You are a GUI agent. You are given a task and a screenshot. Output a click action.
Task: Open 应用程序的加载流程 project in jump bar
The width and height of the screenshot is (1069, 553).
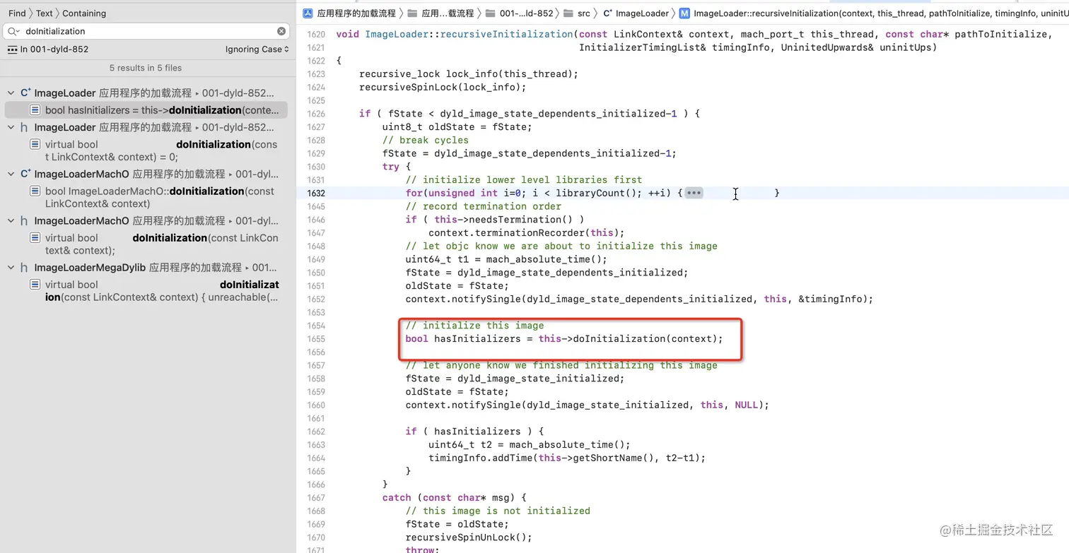(x=356, y=13)
